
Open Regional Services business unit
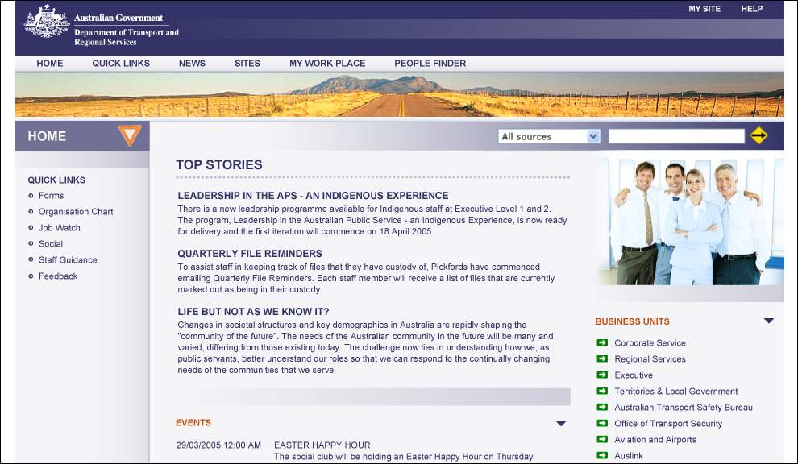pyautogui.click(x=650, y=359)
